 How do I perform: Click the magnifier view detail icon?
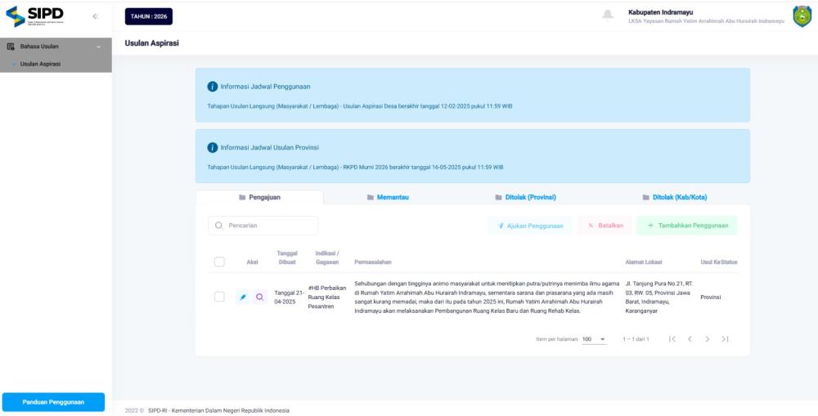(x=259, y=297)
